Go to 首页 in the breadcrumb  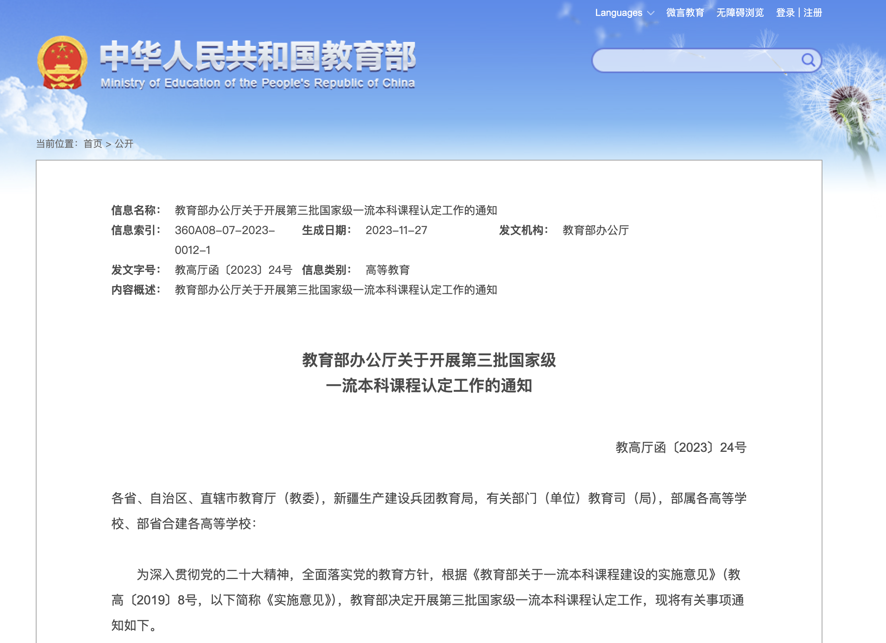click(93, 144)
